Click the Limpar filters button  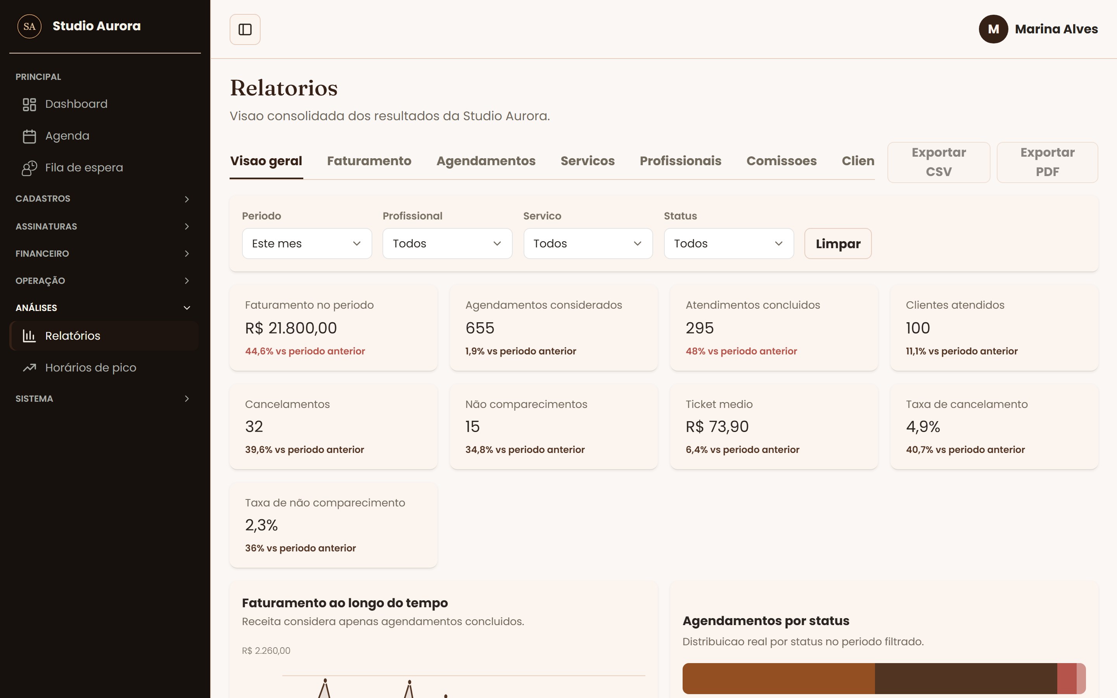pos(838,243)
